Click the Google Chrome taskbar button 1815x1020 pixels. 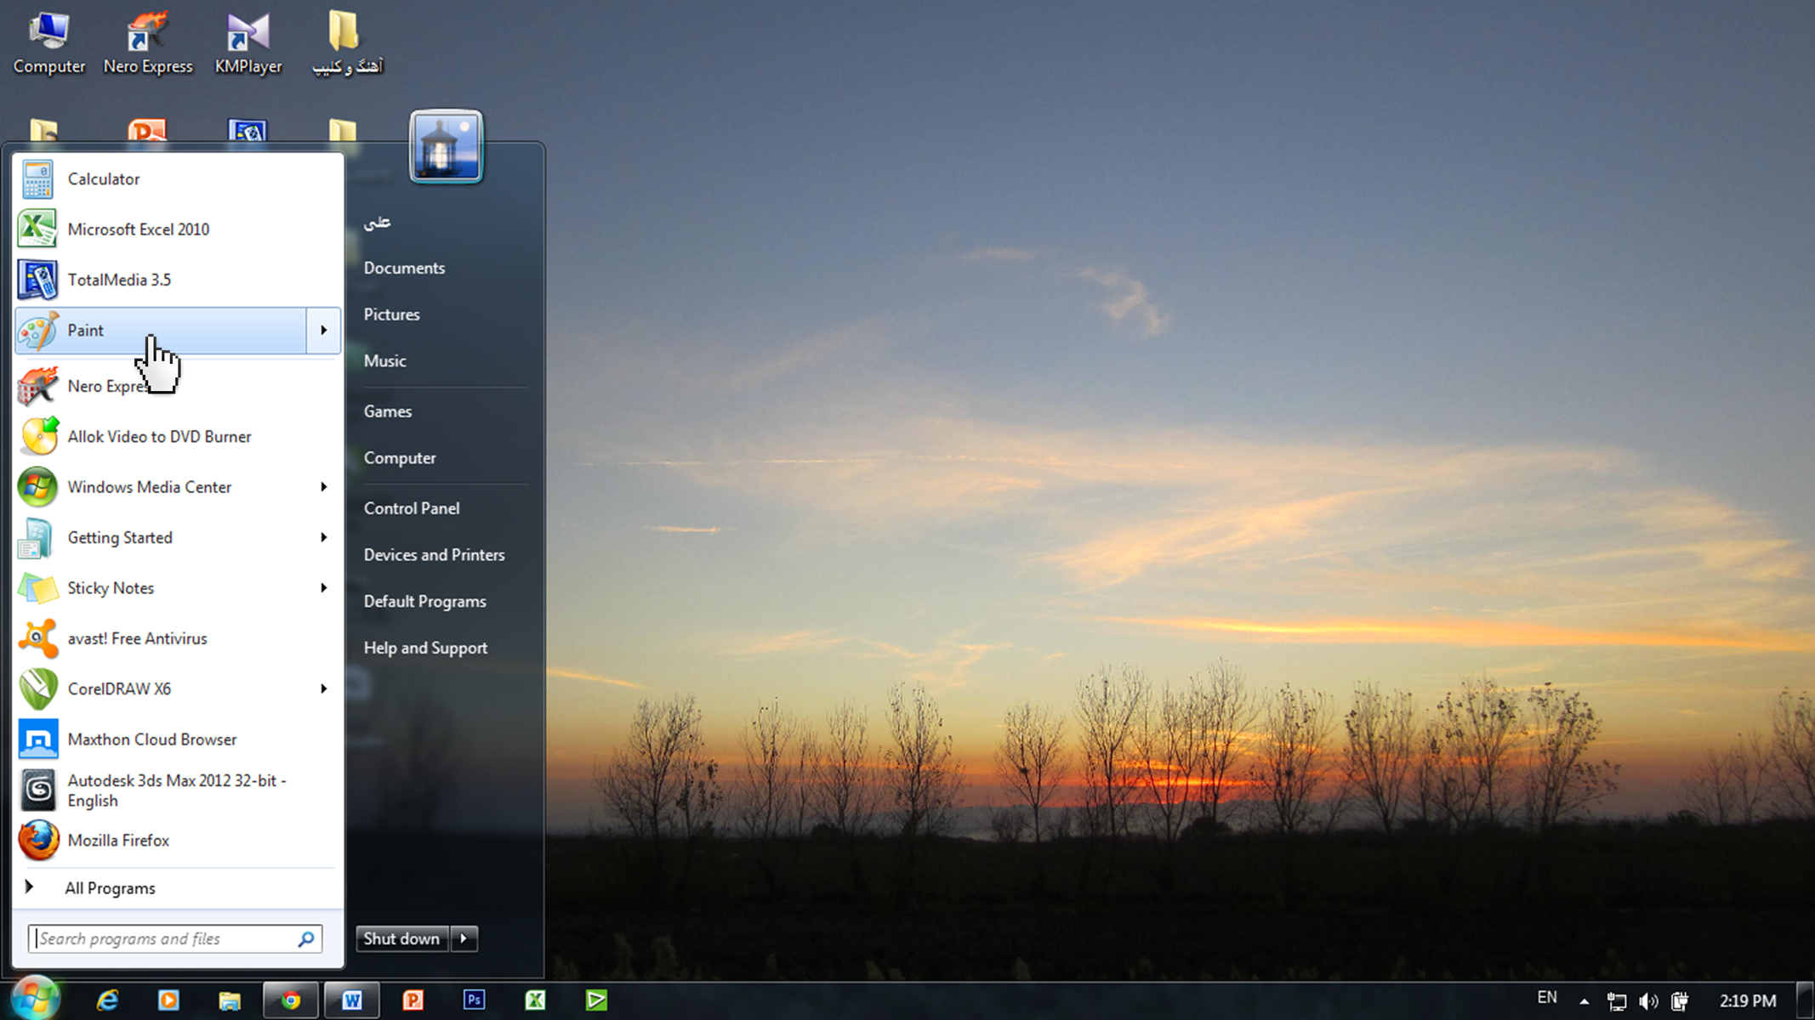[x=291, y=1000]
